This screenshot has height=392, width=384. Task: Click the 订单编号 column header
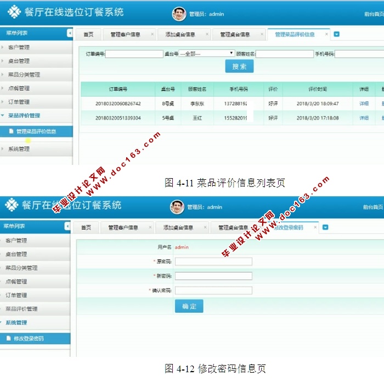click(118, 89)
